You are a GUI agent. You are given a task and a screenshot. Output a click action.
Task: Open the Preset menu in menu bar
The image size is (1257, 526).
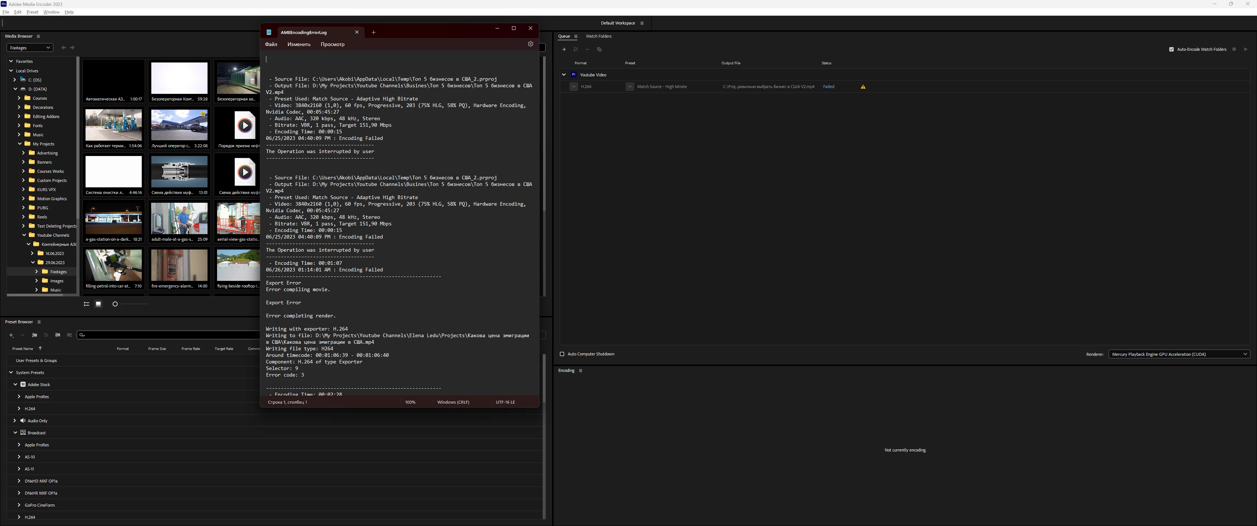(x=32, y=12)
